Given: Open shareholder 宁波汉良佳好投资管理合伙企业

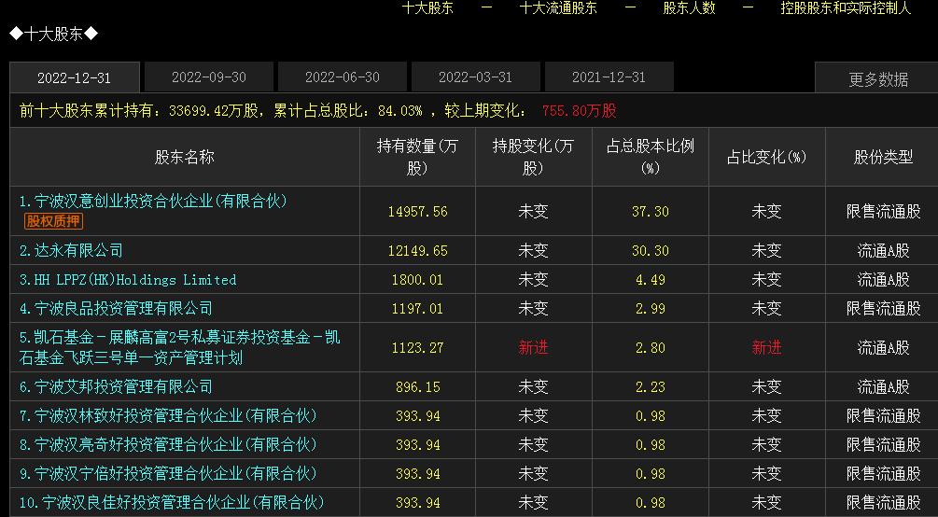Looking at the screenshot, I should point(172,503).
